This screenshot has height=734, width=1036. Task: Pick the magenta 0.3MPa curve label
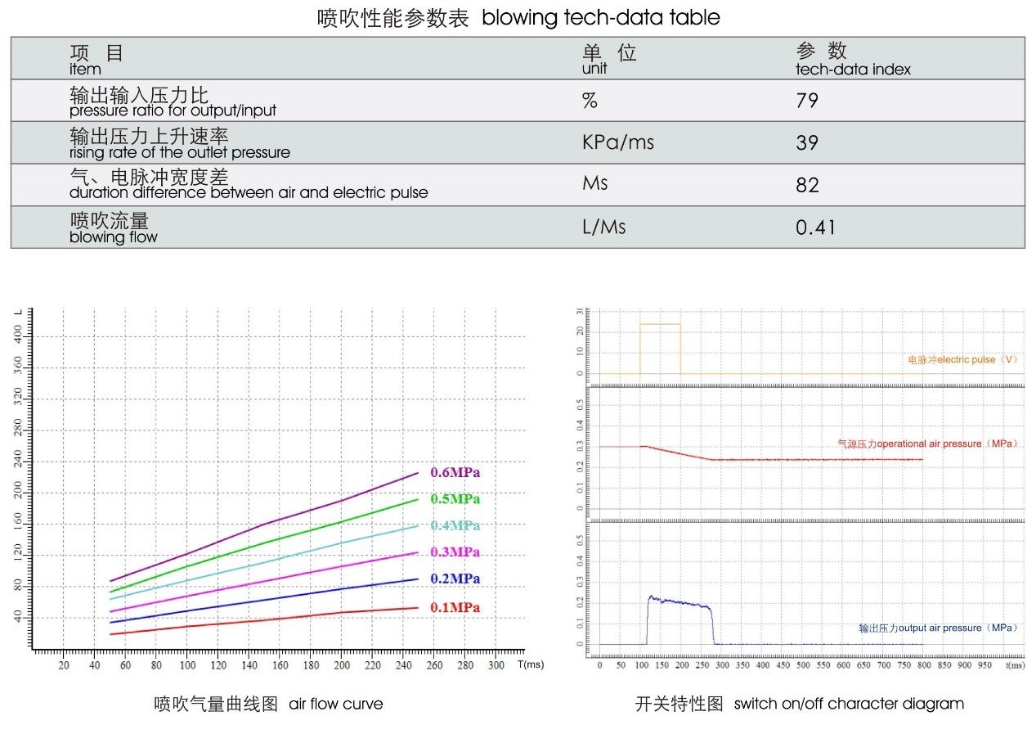click(455, 552)
